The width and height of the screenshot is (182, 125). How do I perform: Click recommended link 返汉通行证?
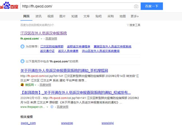(x=47, y=51)
